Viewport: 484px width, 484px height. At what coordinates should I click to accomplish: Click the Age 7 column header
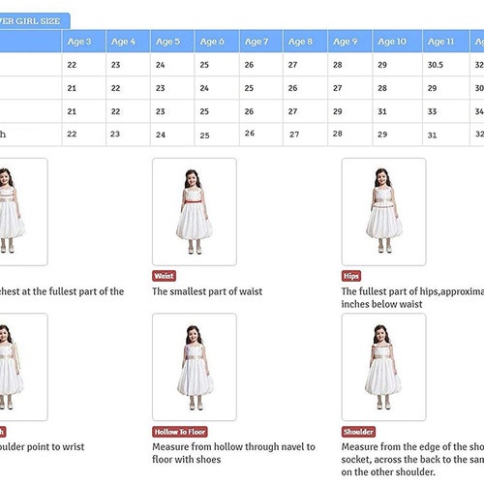coord(261,42)
